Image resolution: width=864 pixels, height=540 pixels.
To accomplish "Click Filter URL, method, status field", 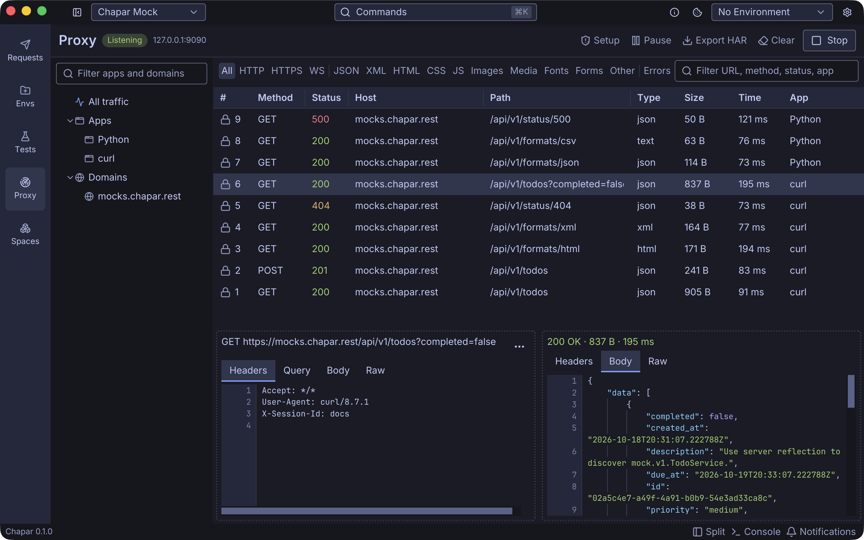I will (766, 71).
